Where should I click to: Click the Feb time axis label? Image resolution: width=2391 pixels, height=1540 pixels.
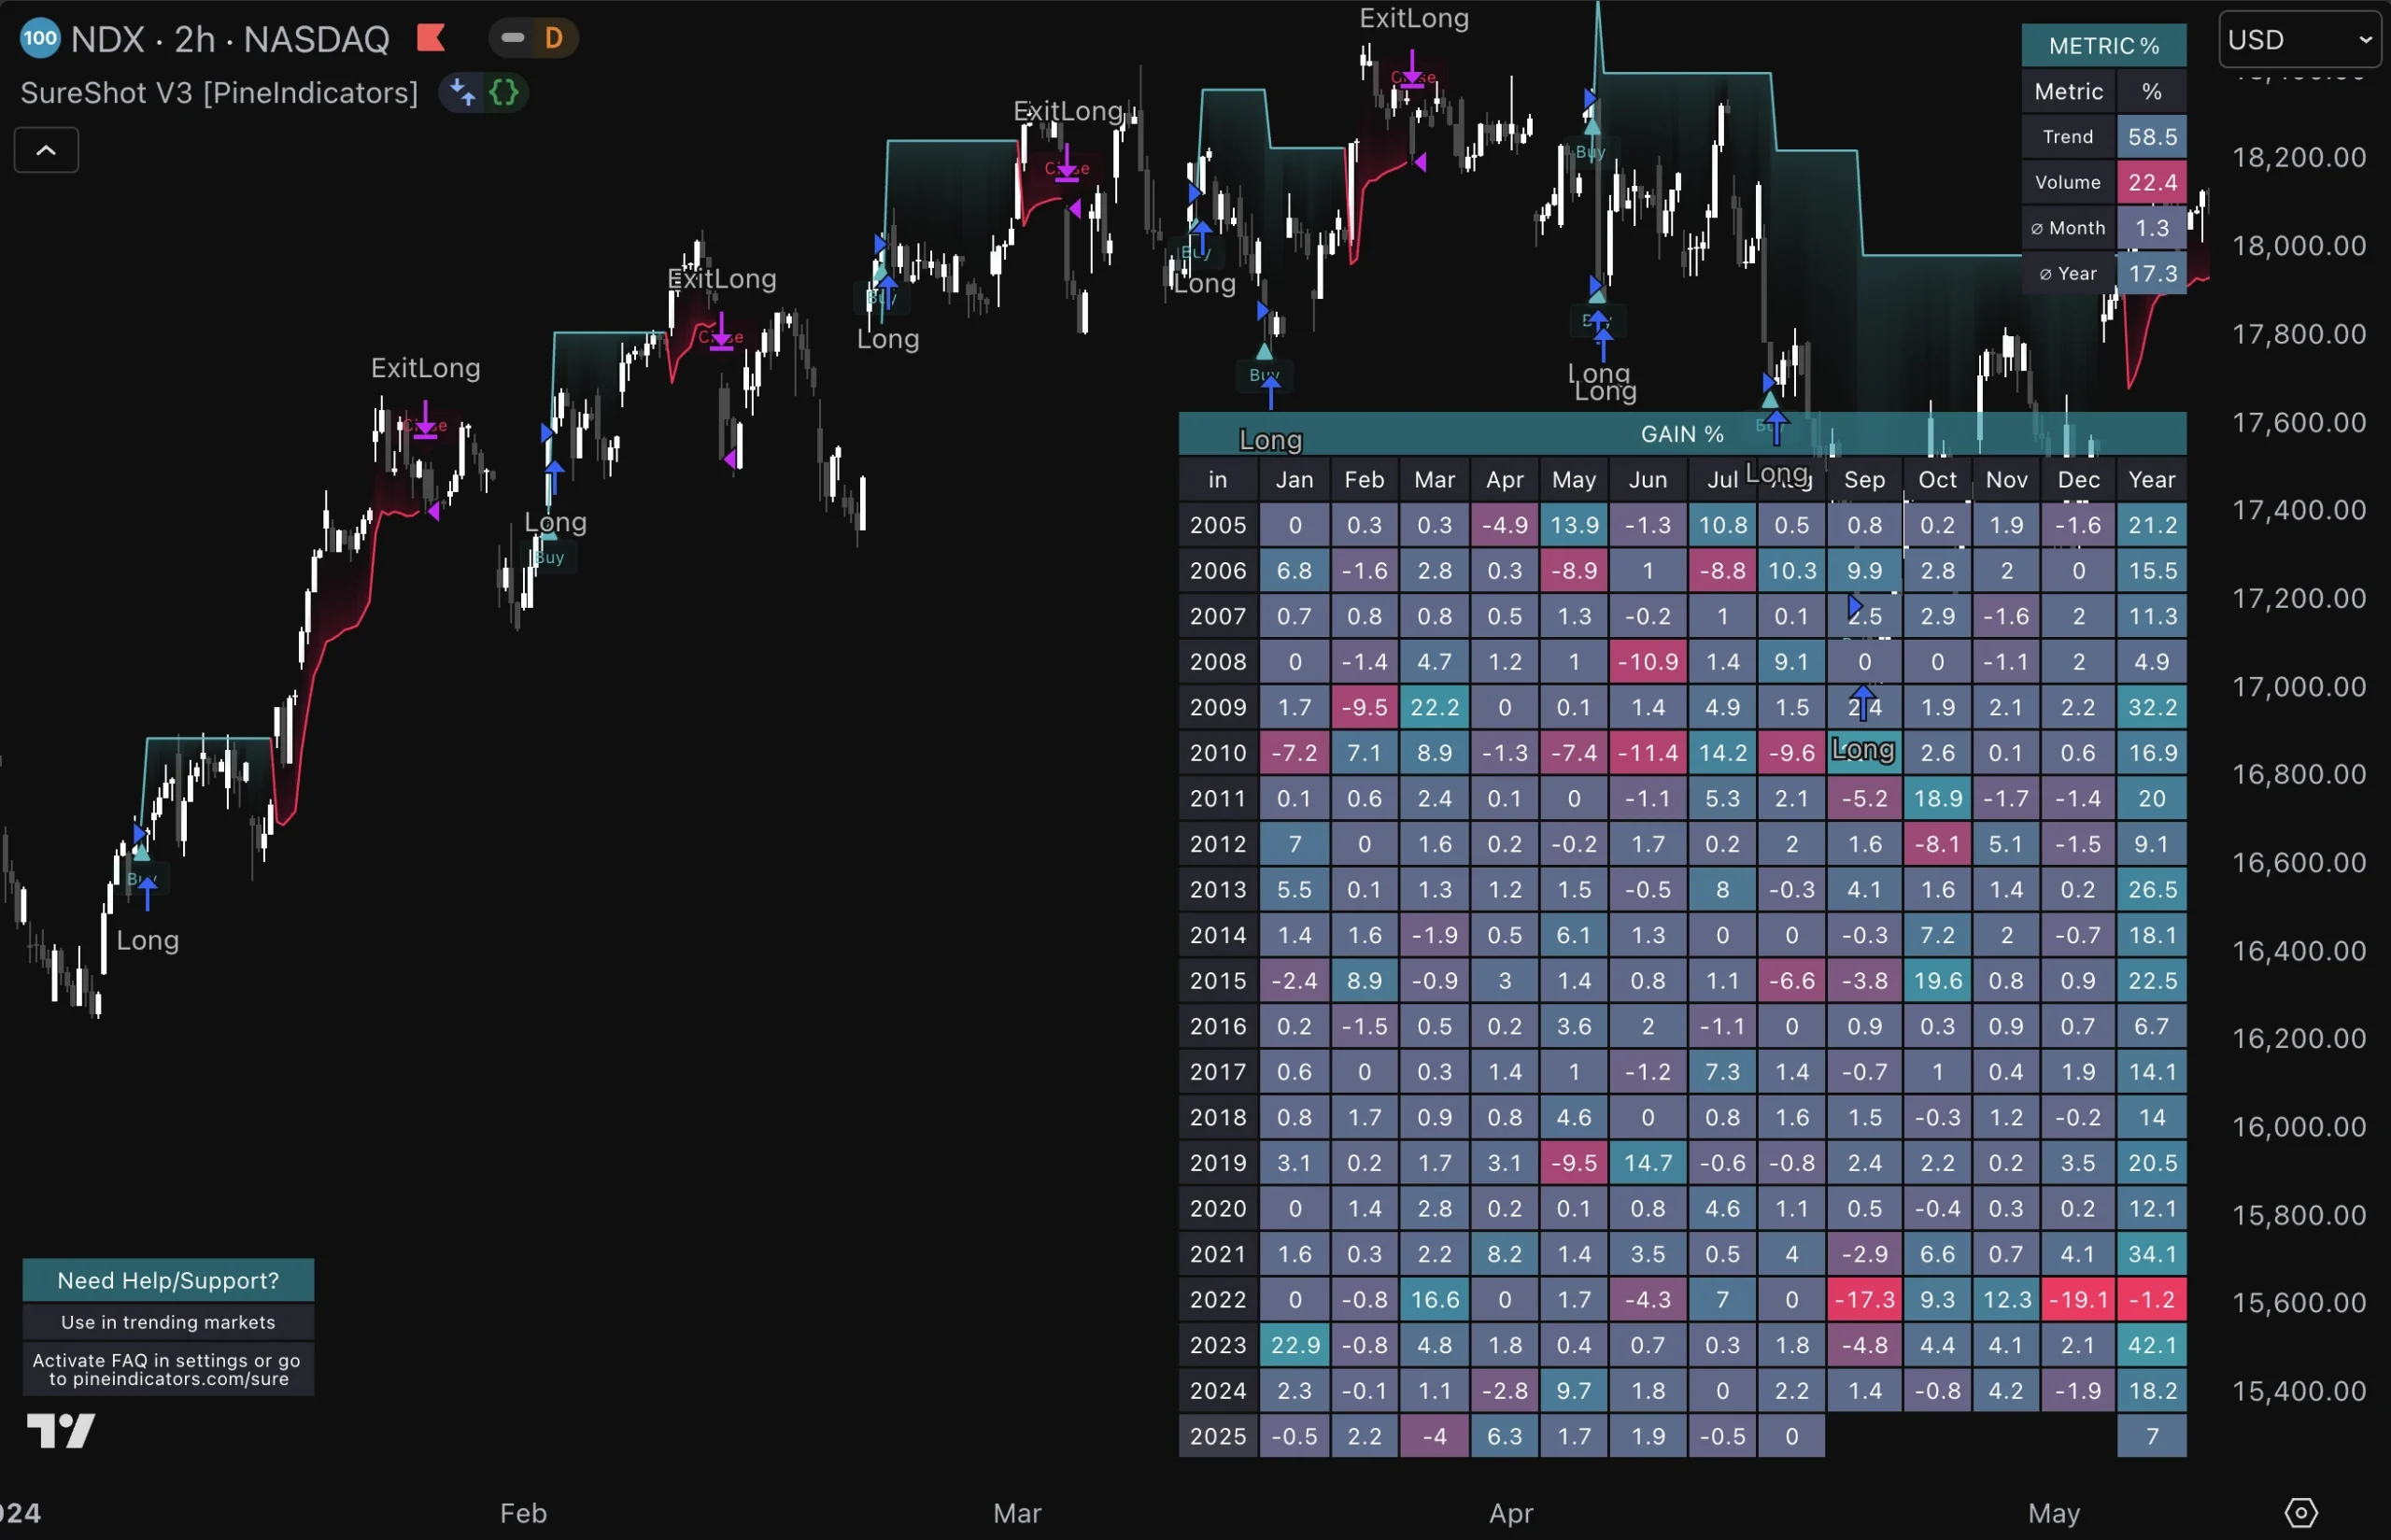coord(523,1513)
